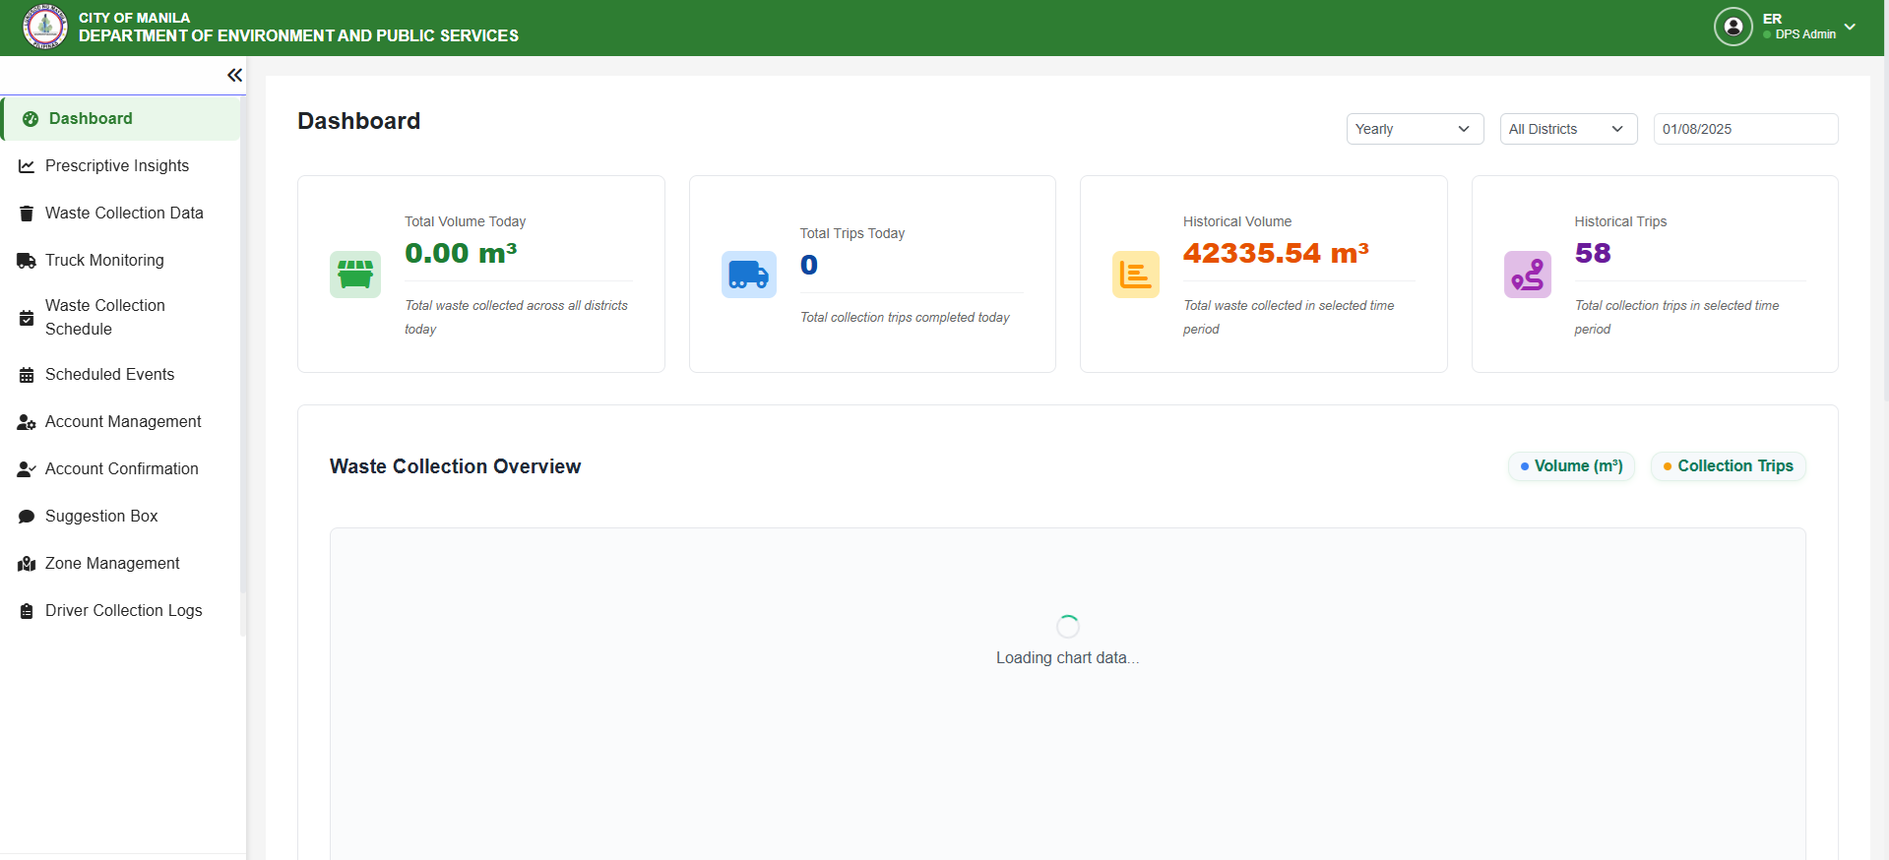Viewport: 1889px width, 860px height.
Task: Expand the DPS Admin user menu chevron
Action: pyautogui.click(x=1850, y=27)
